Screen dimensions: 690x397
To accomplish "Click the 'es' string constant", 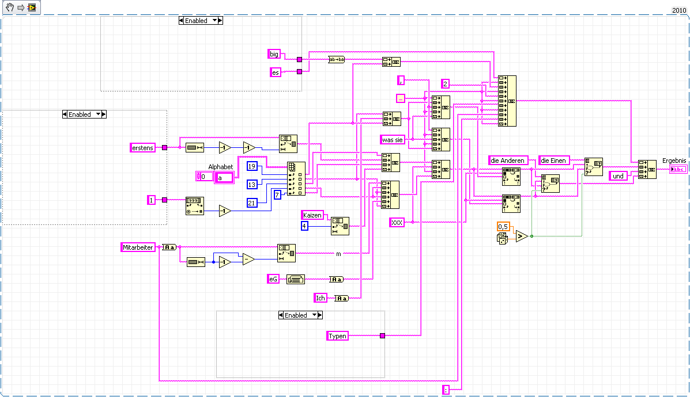I will [x=276, y=72].
